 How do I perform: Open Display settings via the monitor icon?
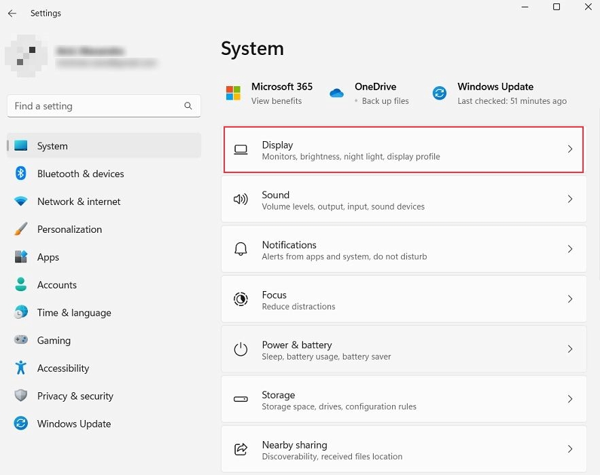[241, 150]
